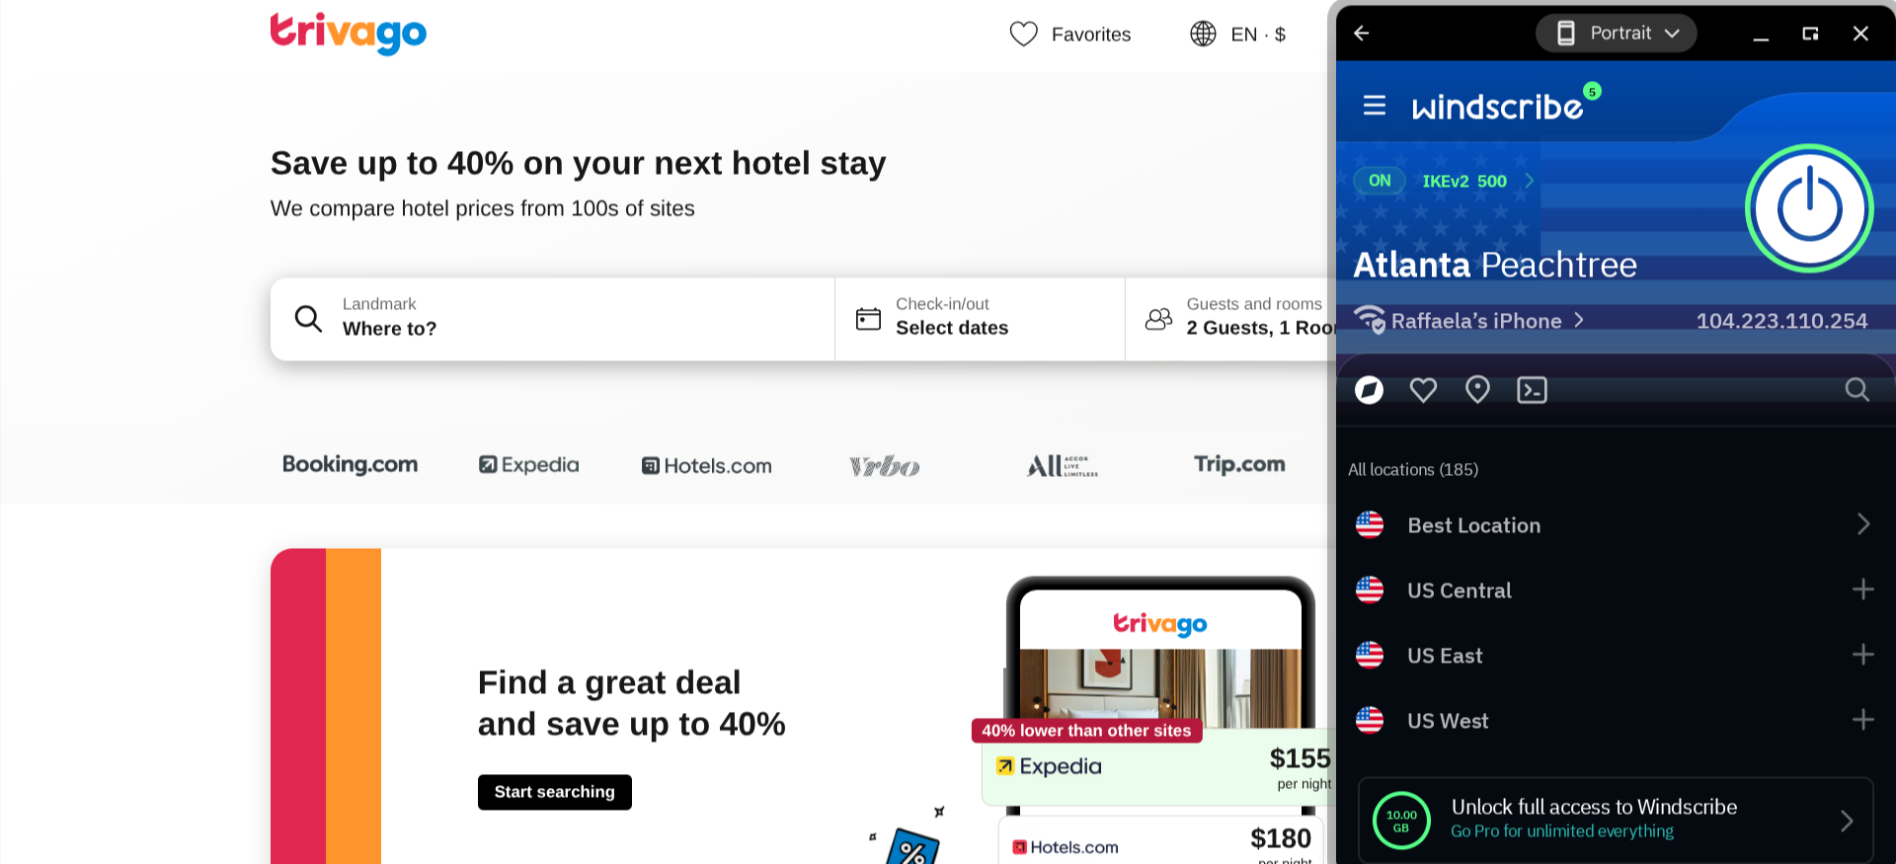This screenshot has height=864, width=1896.
Task: Search Windscribe locations with magnifier icon
Action: (1856, 390)
